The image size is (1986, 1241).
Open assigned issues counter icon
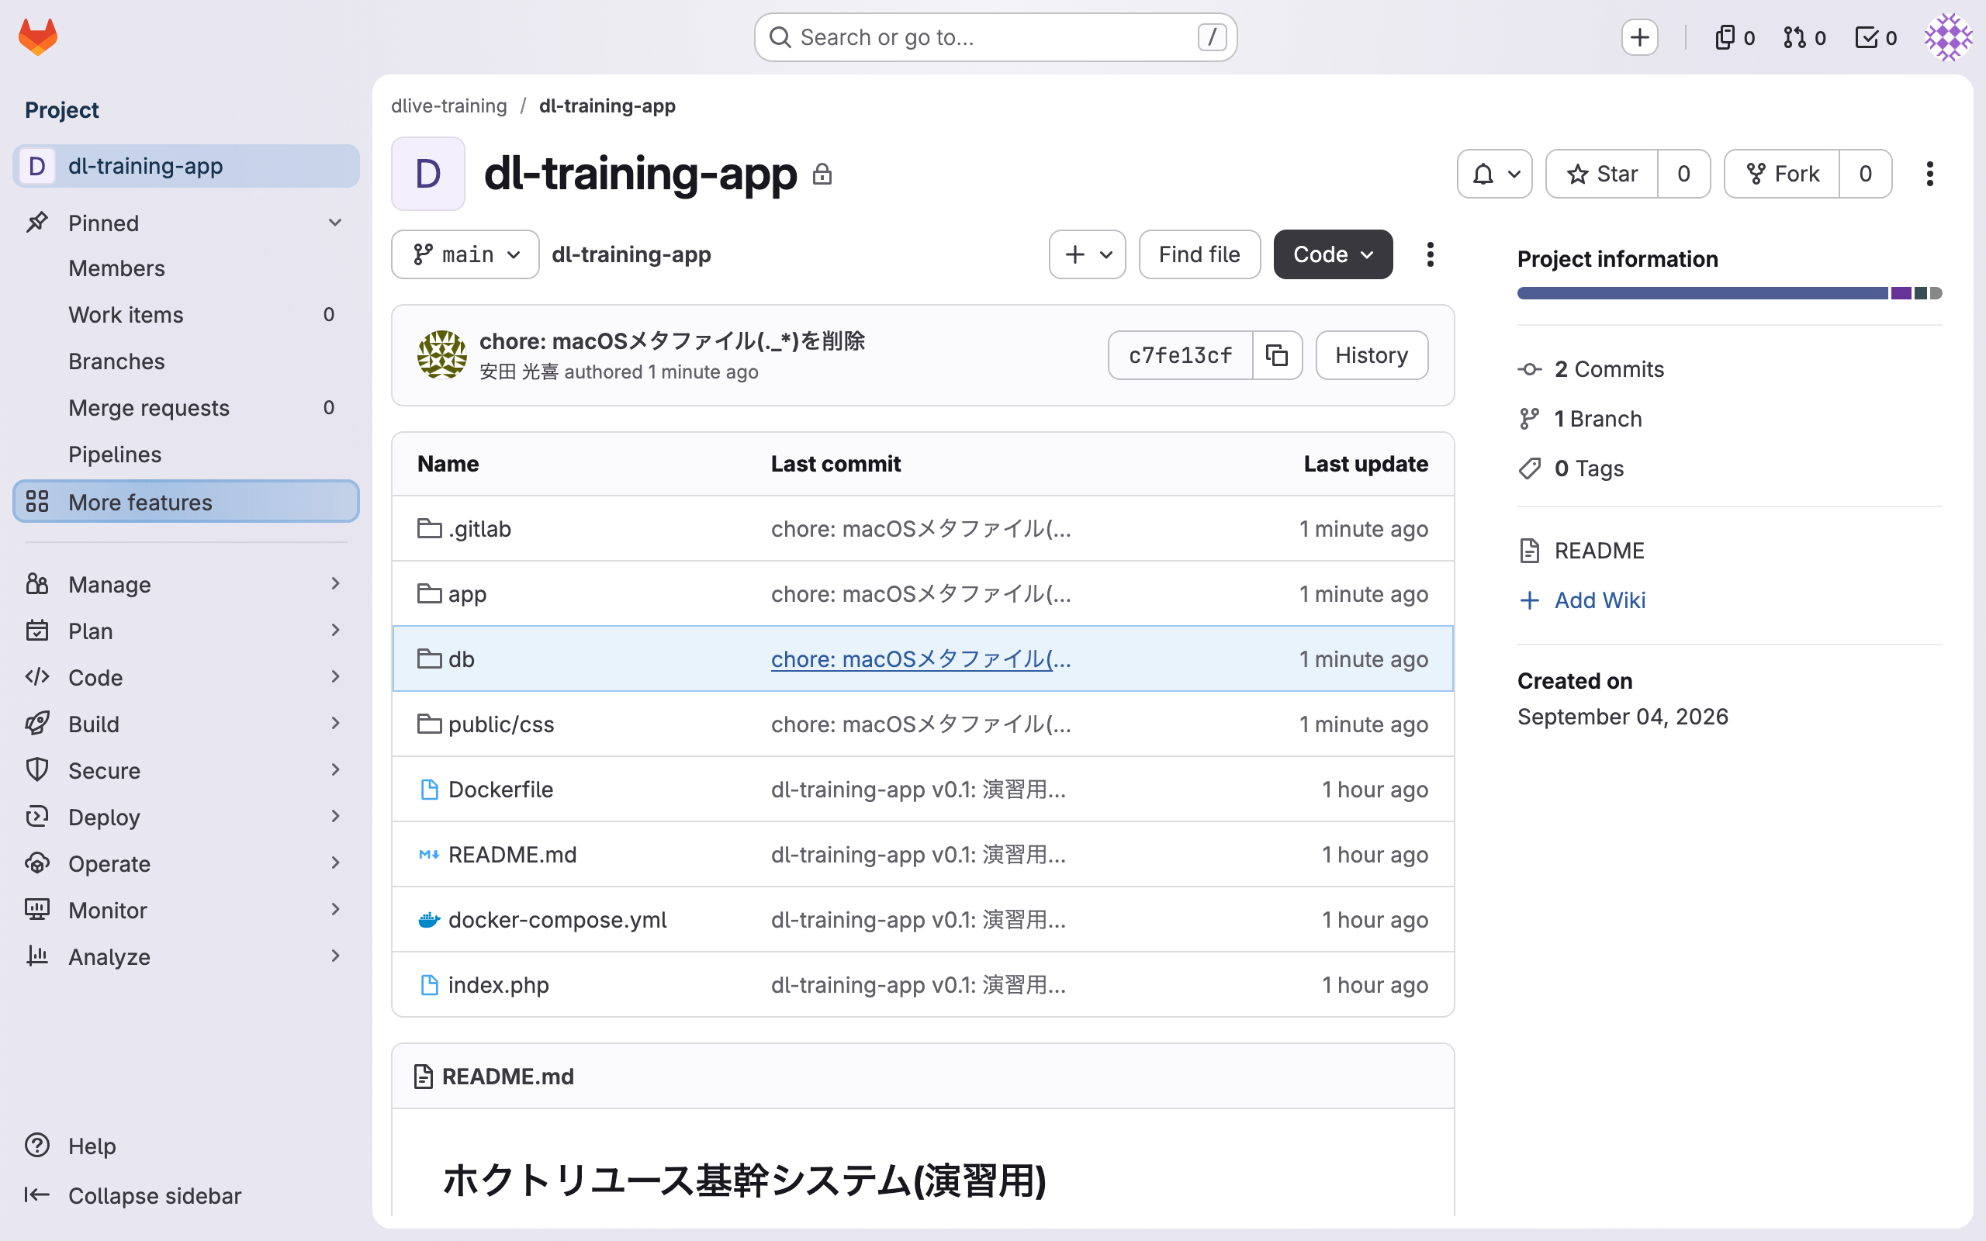1734,37
